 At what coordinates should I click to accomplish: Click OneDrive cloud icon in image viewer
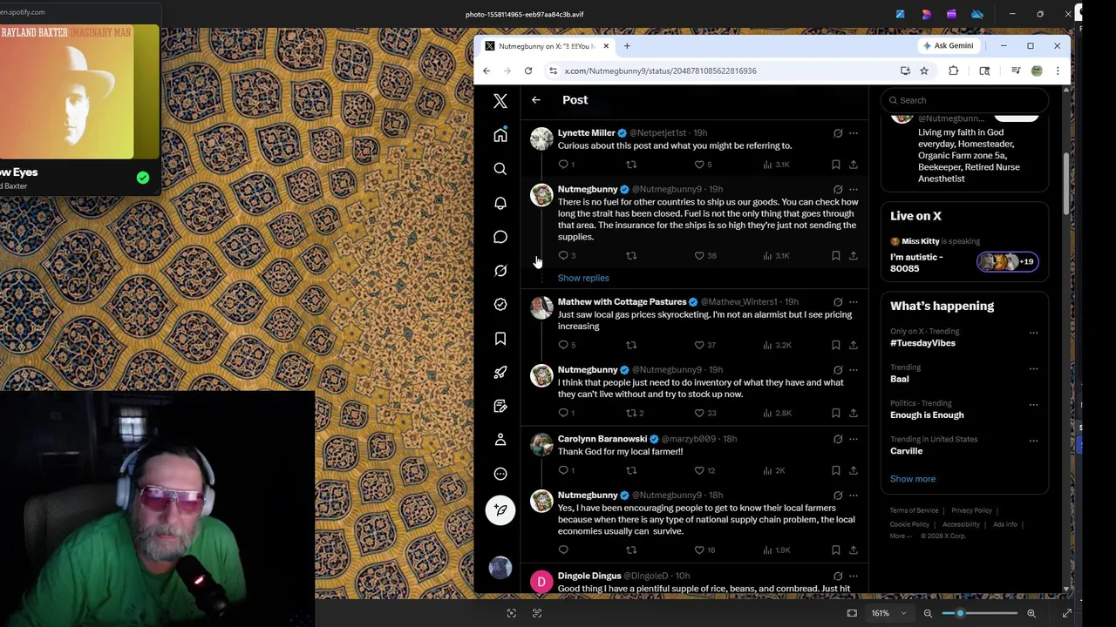(x=977, y=14)
